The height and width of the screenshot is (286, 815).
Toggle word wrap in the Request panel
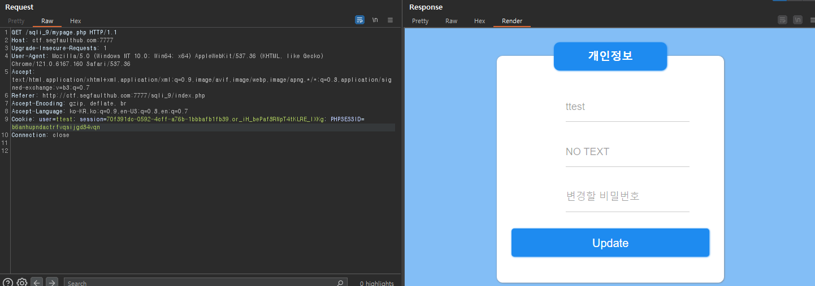point(359,20)
